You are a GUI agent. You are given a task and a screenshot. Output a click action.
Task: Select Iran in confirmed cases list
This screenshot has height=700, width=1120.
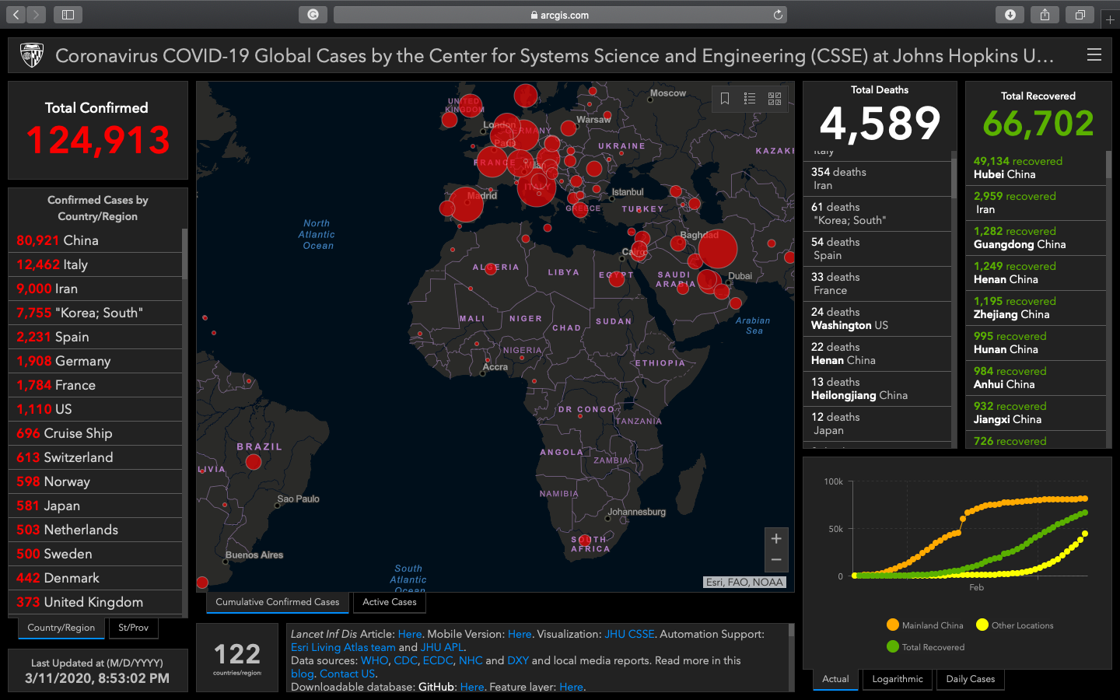tap(95, 289)
